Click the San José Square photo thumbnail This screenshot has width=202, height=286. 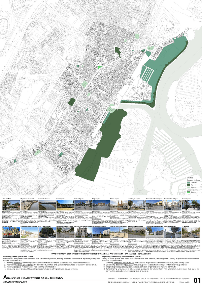coord(11,233)
